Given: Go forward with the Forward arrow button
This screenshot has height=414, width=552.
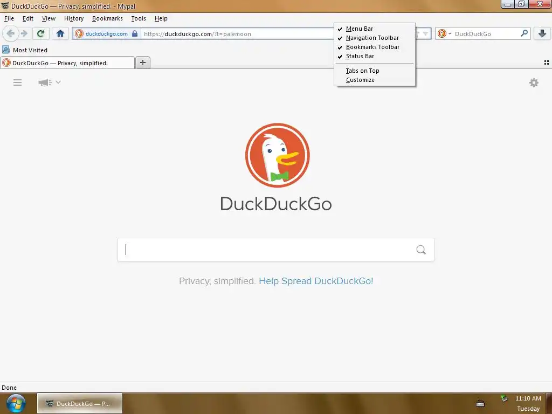Looking at the screenshot, I should pos(24,33).
